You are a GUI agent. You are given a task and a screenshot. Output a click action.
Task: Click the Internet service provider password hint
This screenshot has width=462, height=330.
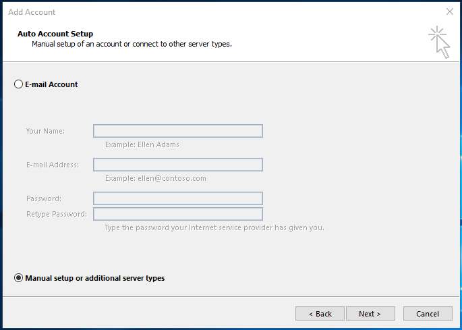coord(214,227)
